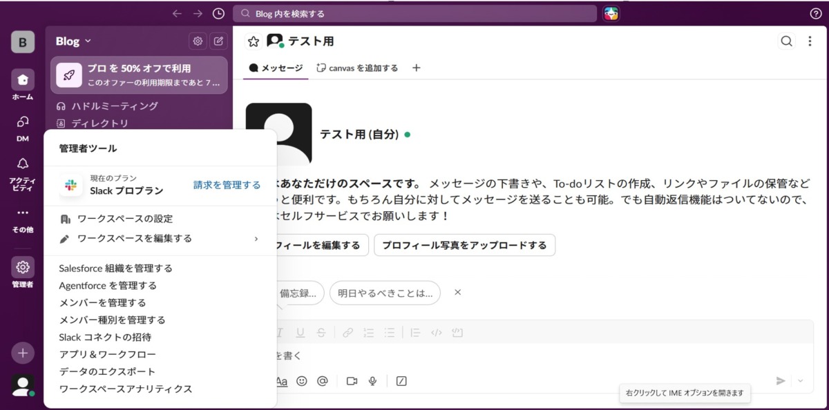Focus the Blog 内を検索する search field
The image size is (829, 410).
tap(414, 14)
